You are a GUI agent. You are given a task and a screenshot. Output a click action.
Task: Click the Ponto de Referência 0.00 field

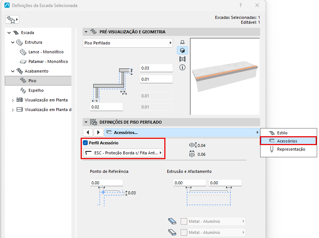pos(107,183)
